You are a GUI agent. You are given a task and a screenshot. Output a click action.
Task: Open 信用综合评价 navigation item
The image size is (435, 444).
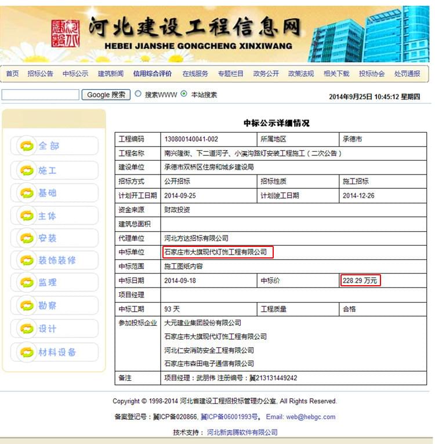(152, 74)
